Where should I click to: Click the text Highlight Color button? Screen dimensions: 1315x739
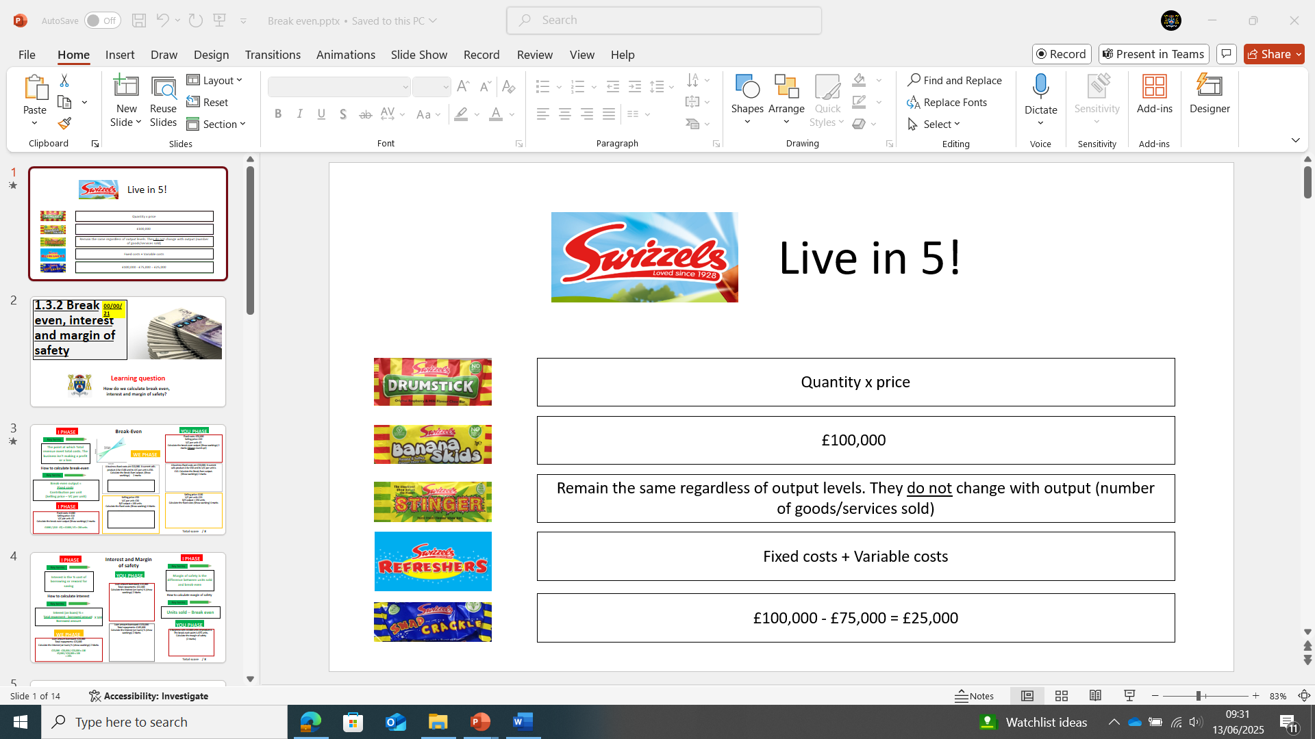point(461,114)
